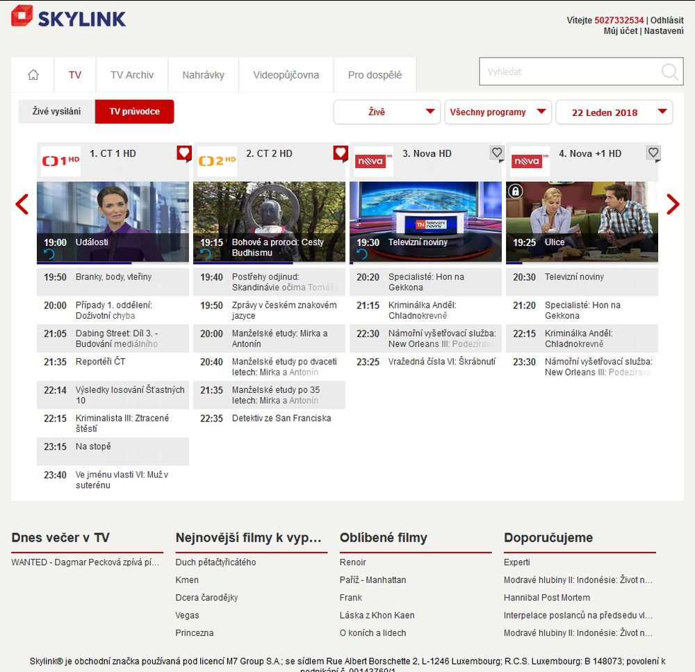Select 19:50 Branky, body, vteřiny

[113, 282]
